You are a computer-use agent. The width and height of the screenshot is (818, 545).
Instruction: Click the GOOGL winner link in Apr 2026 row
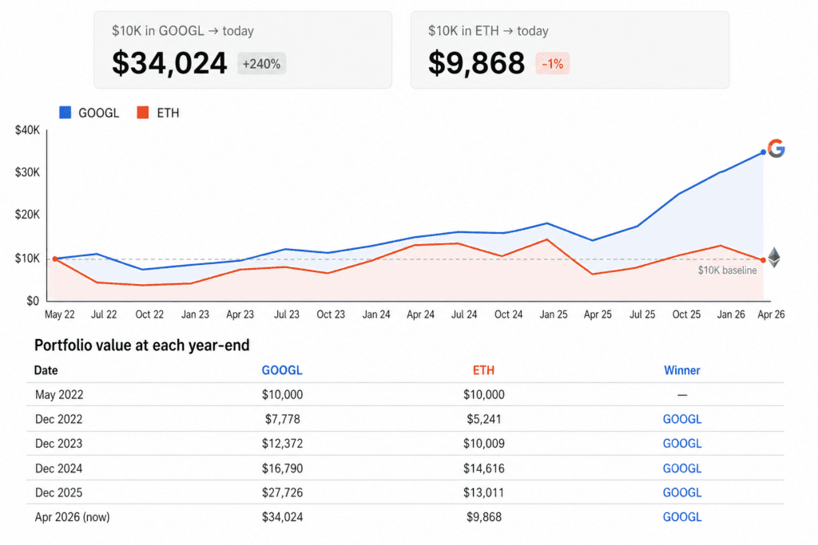point(682,517)
